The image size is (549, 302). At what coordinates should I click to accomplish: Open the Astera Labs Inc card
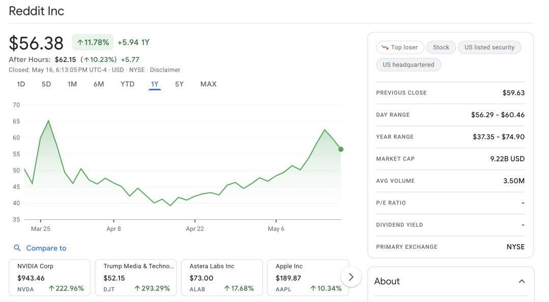(222, 278)
